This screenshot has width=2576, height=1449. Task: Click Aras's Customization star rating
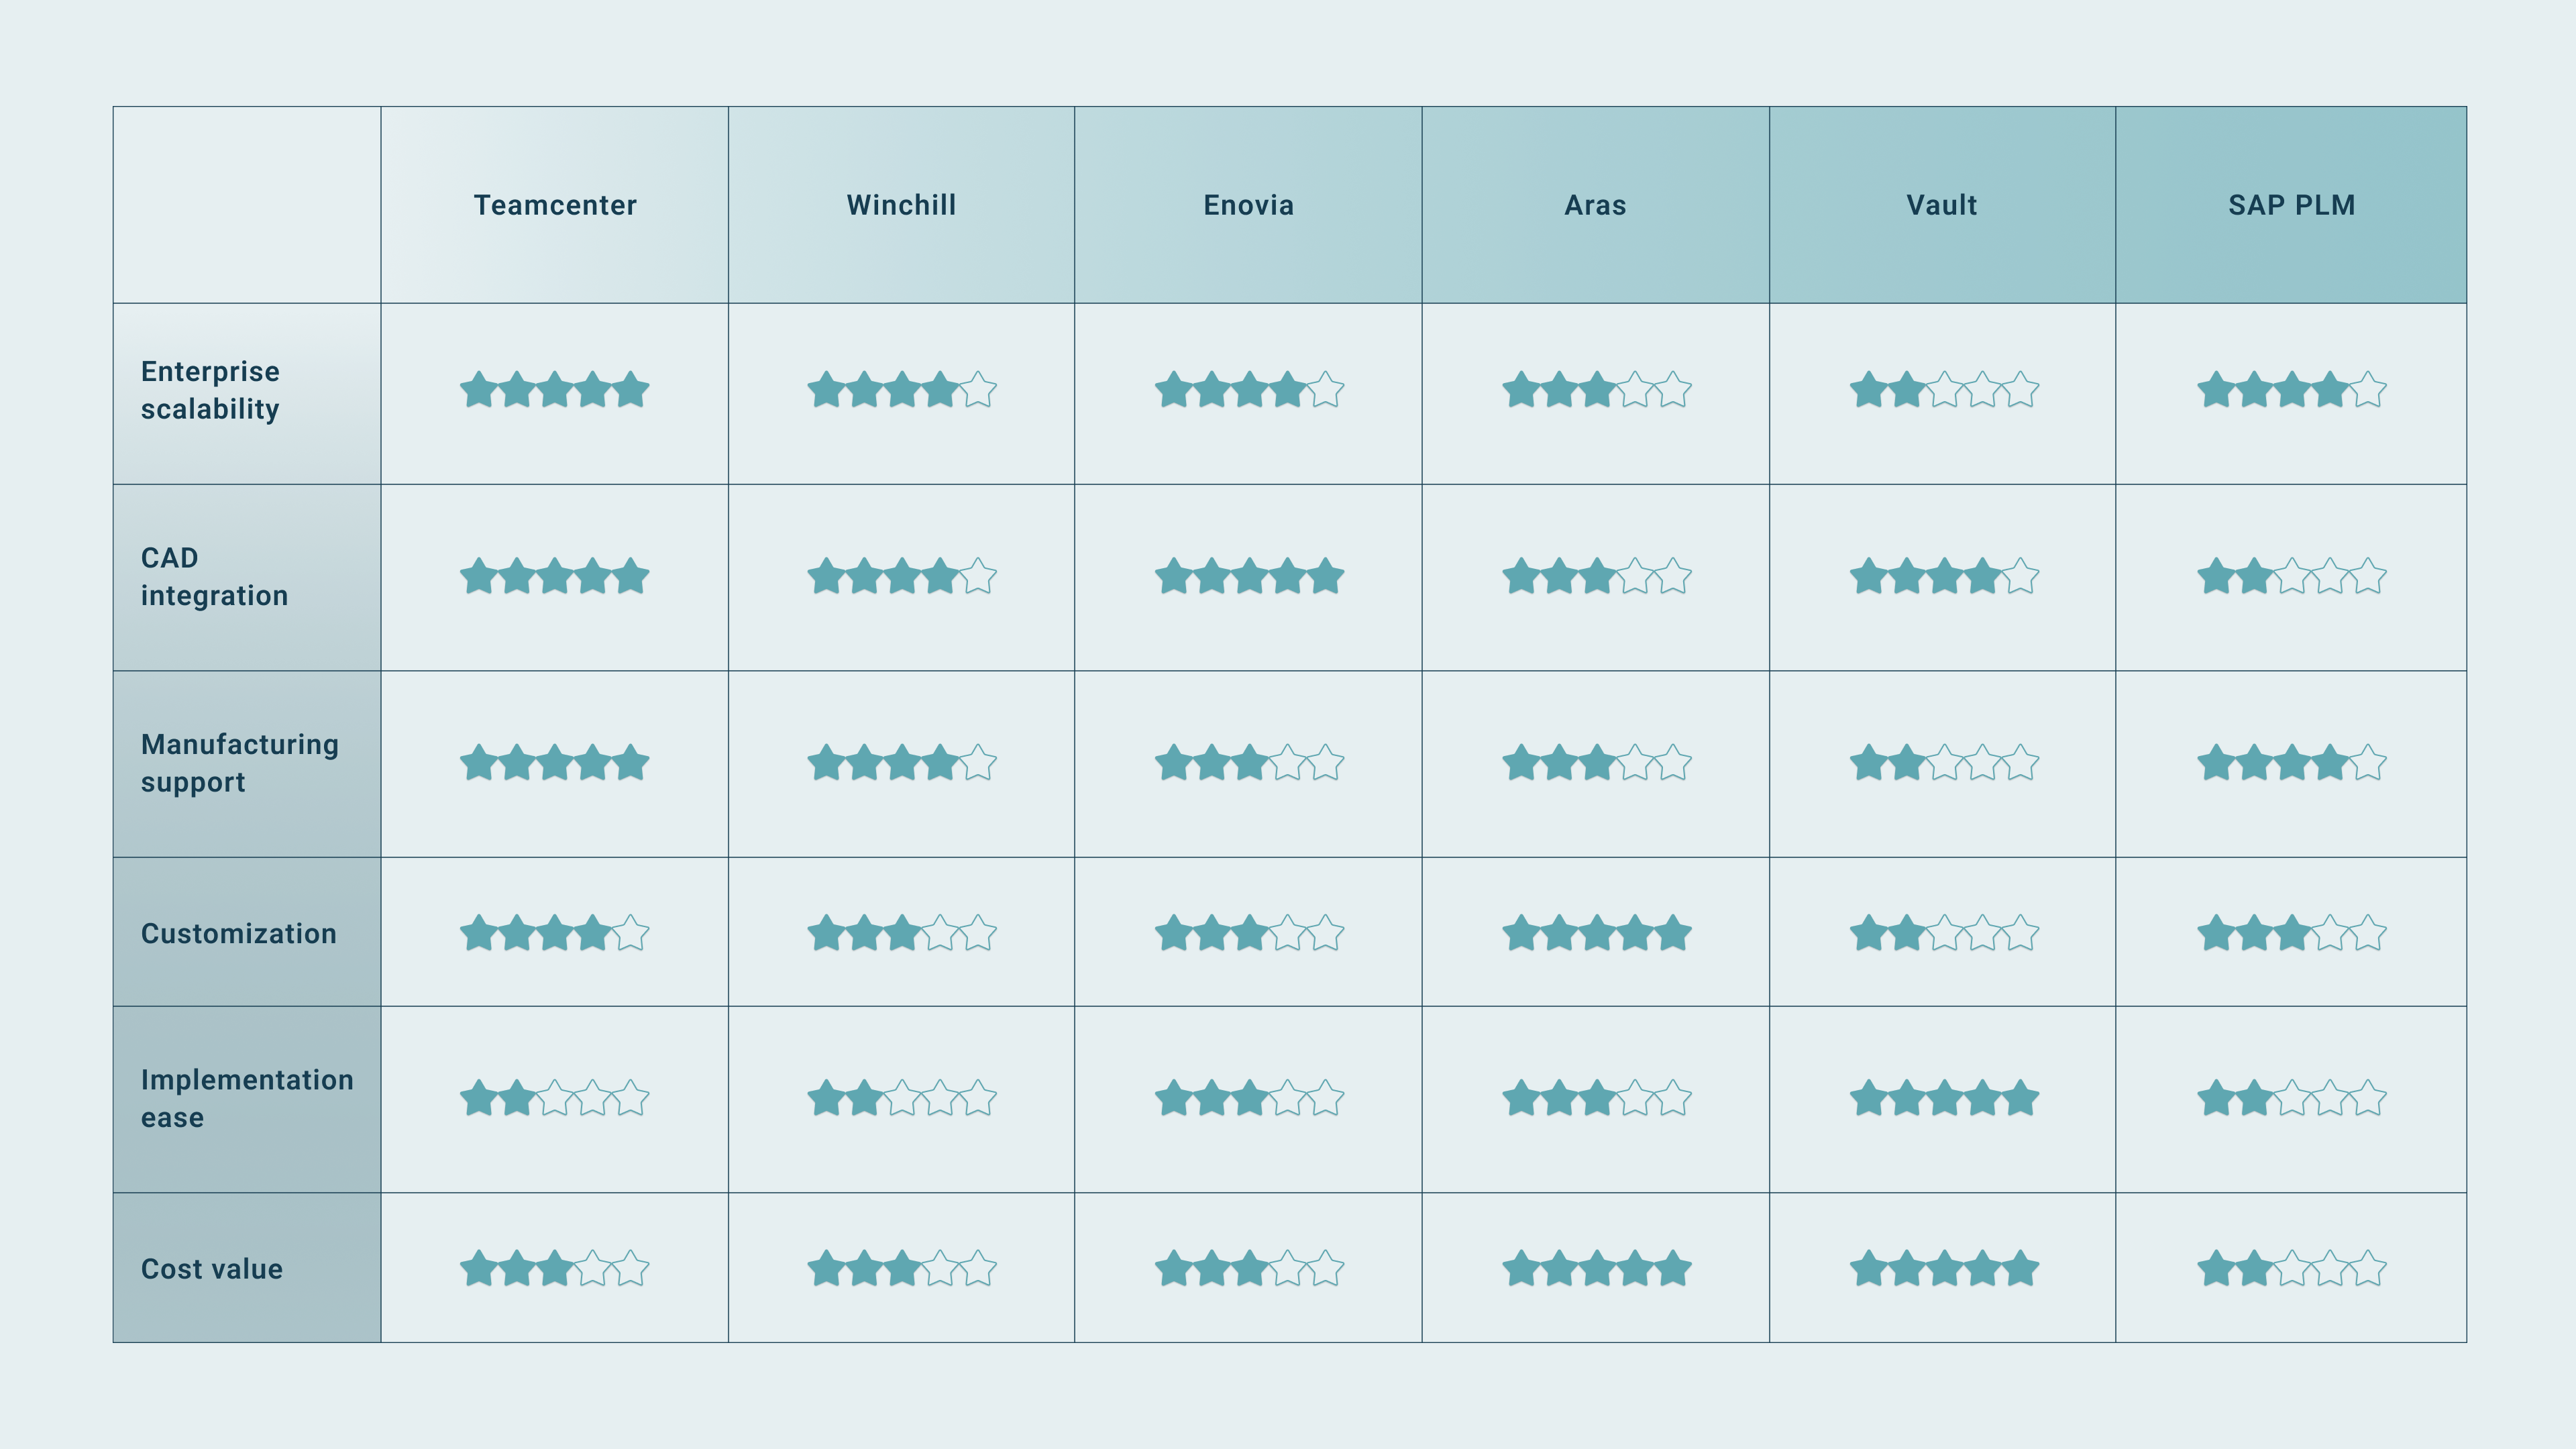pos(1597,933)
